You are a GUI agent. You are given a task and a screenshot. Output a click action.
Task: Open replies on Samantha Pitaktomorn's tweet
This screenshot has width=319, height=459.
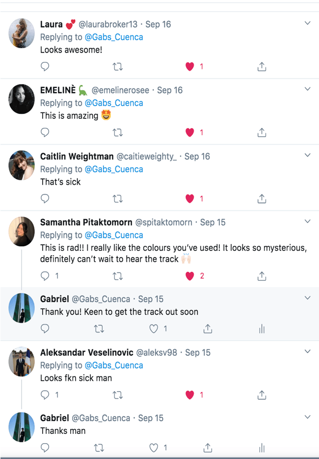click(x=45, y=276)
